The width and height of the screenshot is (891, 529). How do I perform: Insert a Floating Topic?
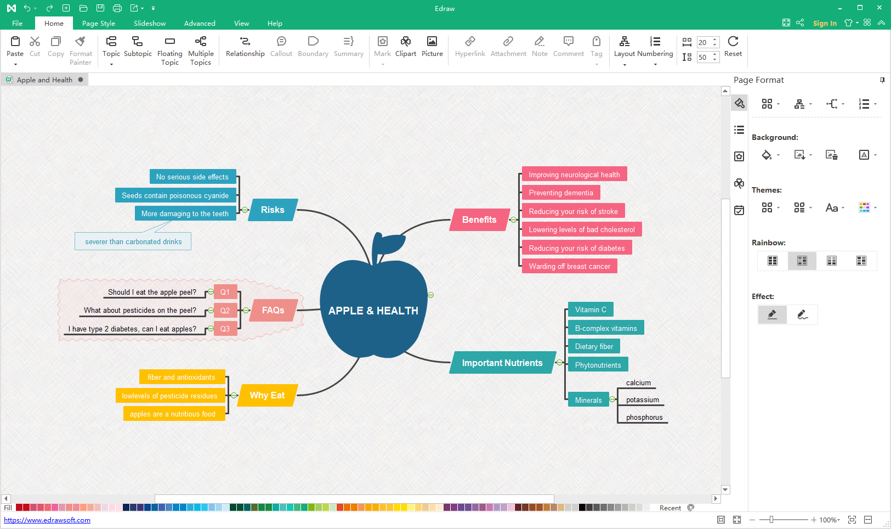[x=169, y=42]
